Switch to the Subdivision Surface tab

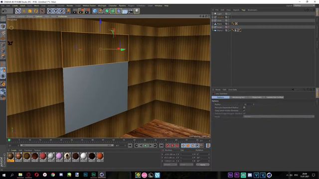[x=275, y=97]
